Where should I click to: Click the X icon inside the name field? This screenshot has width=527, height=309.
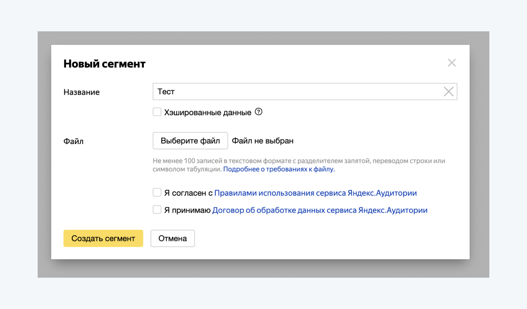pyautogui.click(x=449, y=91)
